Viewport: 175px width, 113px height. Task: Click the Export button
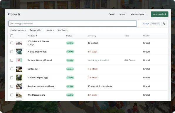112,14
